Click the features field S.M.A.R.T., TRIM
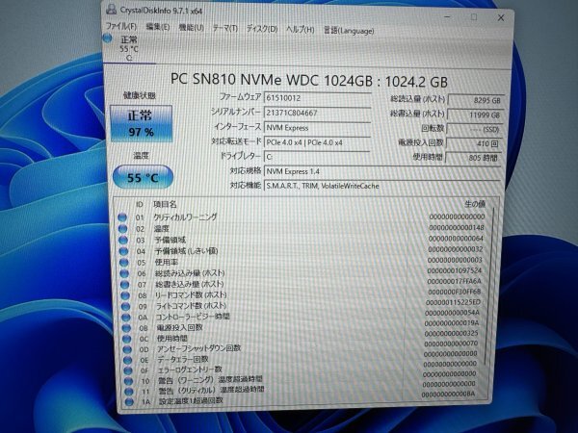 click(x=382, y=186)
